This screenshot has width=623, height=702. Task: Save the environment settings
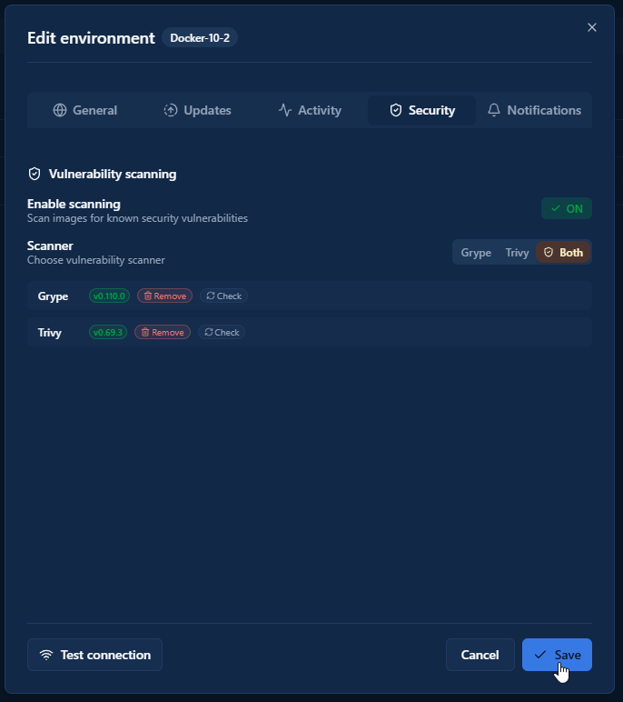(557, 655)
